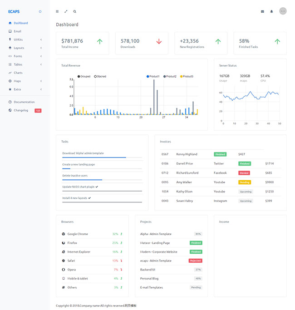Open the Documentation link
The height and width of the screenshot is (310, 295).
click(x=24, y=102)
